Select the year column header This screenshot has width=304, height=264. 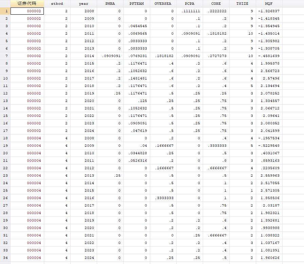tap(84, 3)
